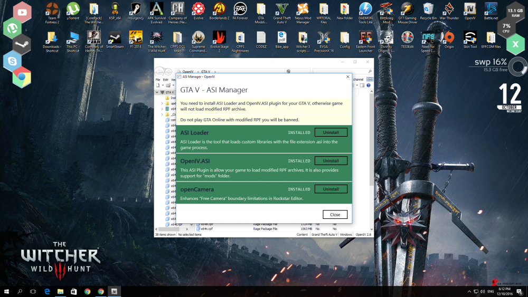The height and width of the screenshot is (297, 528).
Task: Open KSP_x64 desktop icon
Action: point(115,12)
